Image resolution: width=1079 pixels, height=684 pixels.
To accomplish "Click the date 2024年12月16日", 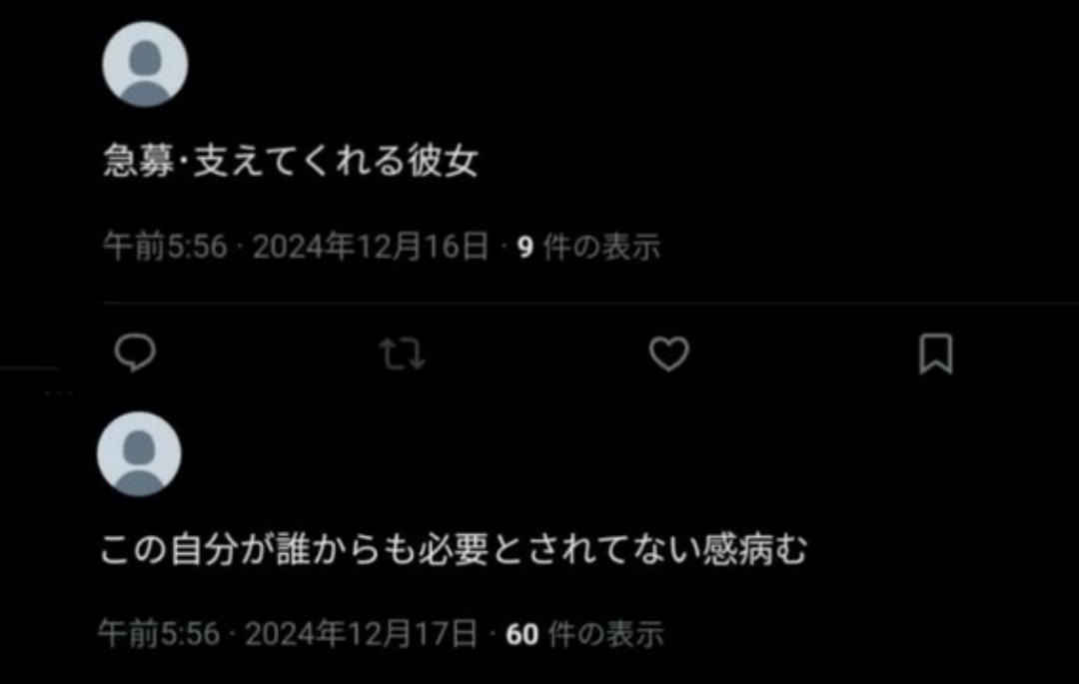I will (371, 246).
